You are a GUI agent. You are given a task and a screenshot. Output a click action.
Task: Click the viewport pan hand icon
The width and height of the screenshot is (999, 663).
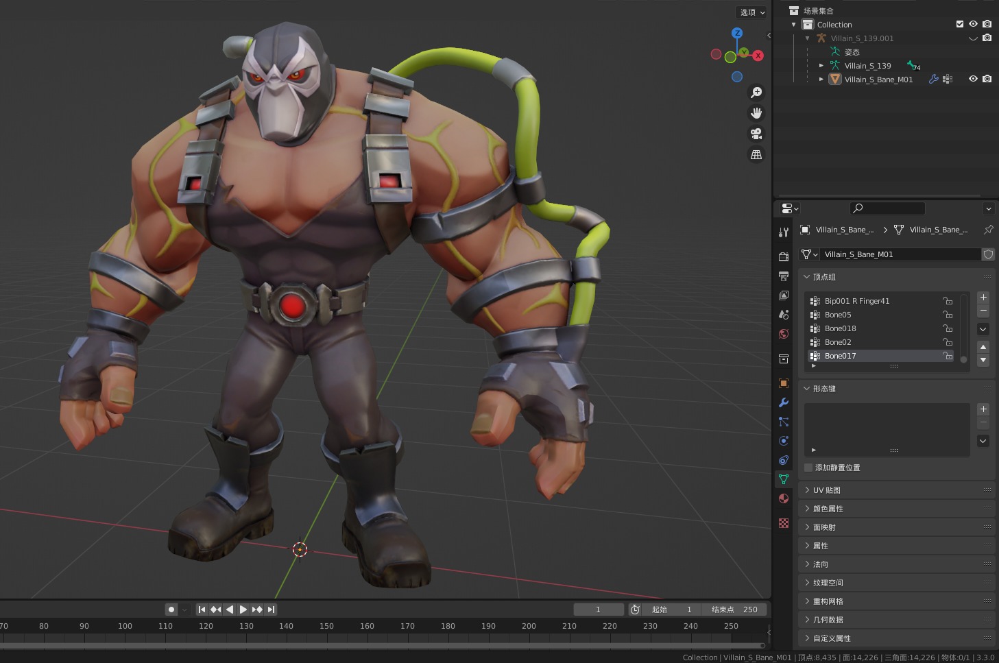756,113
